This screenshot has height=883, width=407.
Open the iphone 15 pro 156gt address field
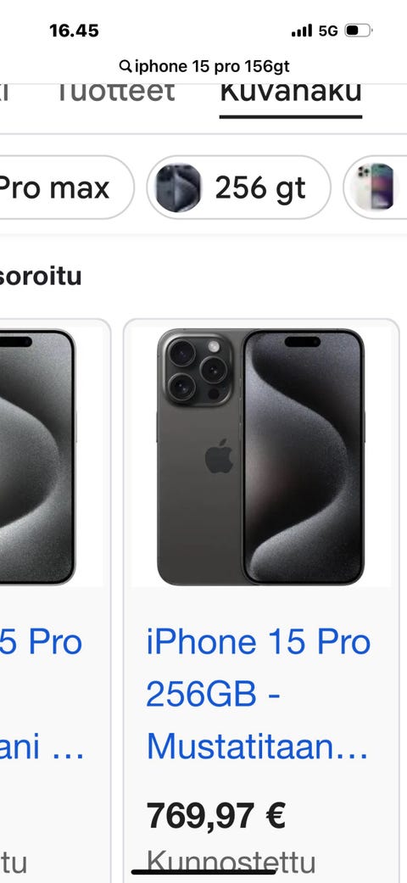pos(204,66)
